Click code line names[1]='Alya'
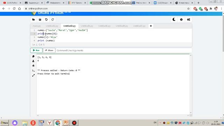Screen dimensions: 224x126 pyautogui.click(x=48, y=37)
